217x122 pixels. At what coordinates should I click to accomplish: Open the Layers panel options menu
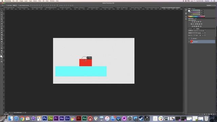pyautogui.click(x=216, y=28)
